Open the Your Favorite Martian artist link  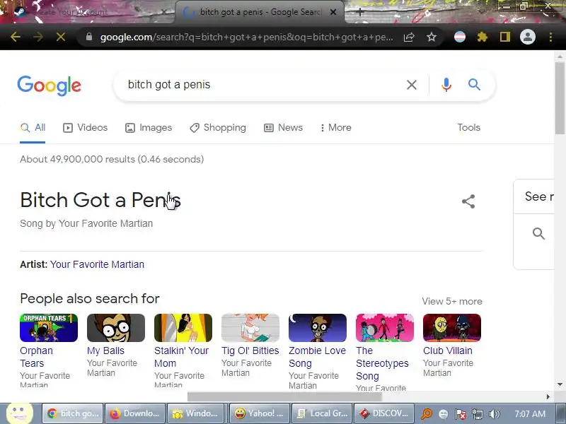(x=97, y=264)
